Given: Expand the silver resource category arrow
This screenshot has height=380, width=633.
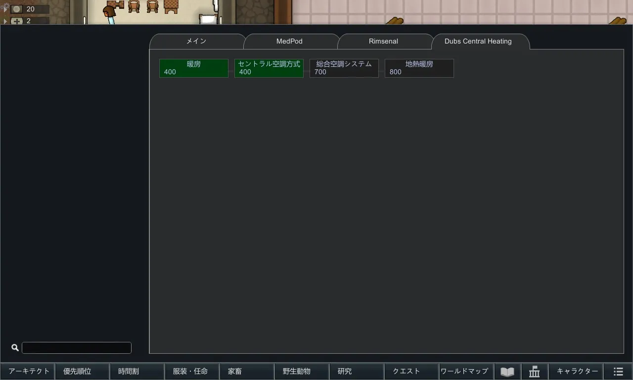Looking at the screenshot, I should (x=5, y=9).
